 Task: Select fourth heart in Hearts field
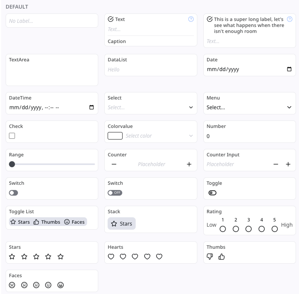point(147,257)
